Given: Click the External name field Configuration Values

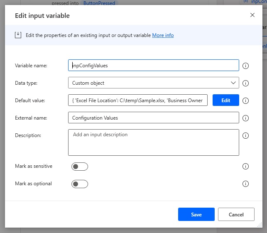Looking at the screenshot, I should (153, 118).
